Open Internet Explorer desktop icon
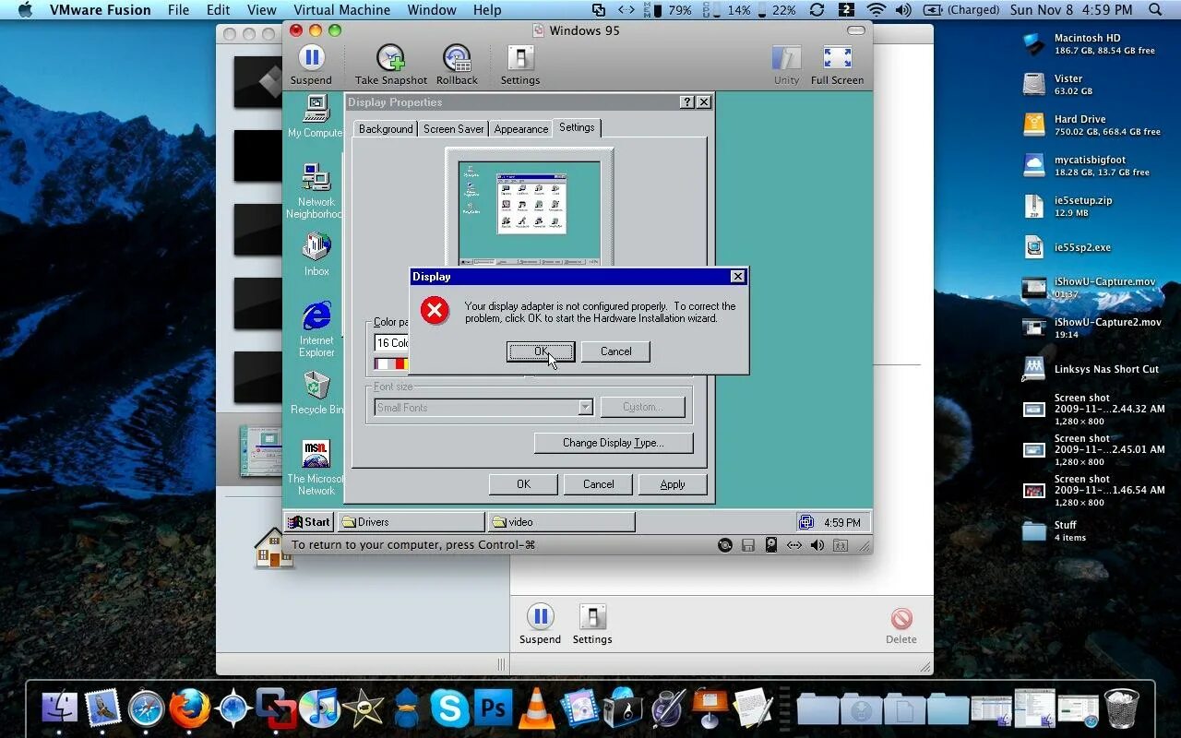1181x738 pixels. pos(316,330)
